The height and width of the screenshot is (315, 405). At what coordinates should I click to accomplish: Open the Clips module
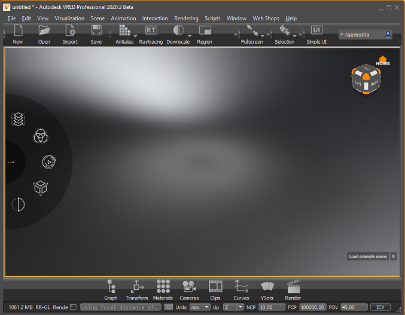pyautogui.click(x=215, y=290)
